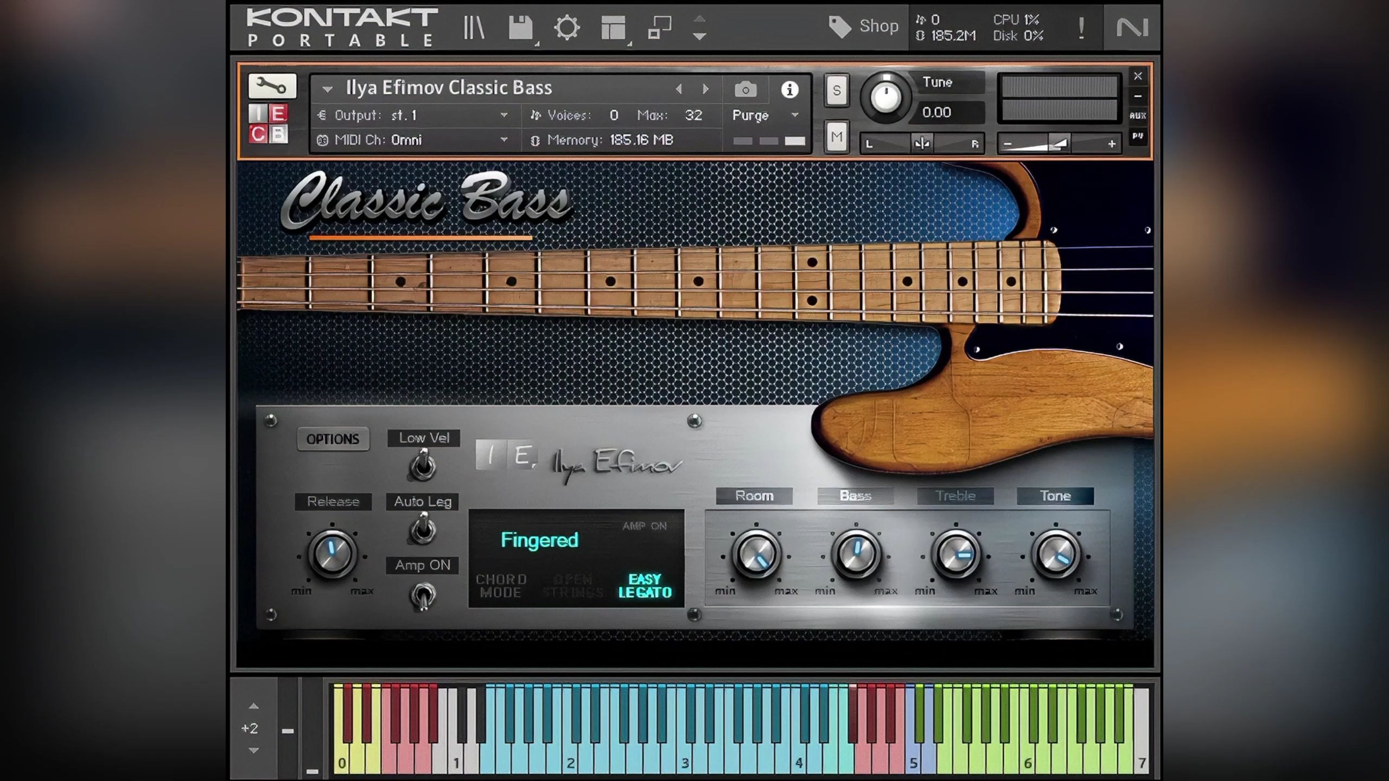Click the volume minus icon
The image size is (1389, 781).
1008,144
